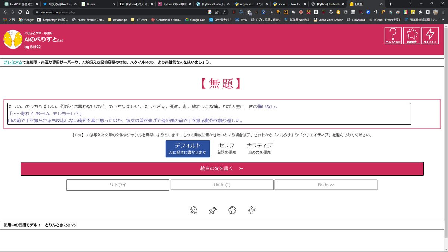Open the プレミアム subscription link
This screenshot has height=252, width=448.
tap(13, 62)
